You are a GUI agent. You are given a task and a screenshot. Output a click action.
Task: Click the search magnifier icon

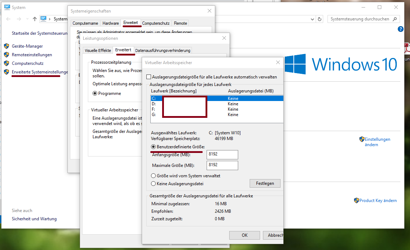pos(395,19)
